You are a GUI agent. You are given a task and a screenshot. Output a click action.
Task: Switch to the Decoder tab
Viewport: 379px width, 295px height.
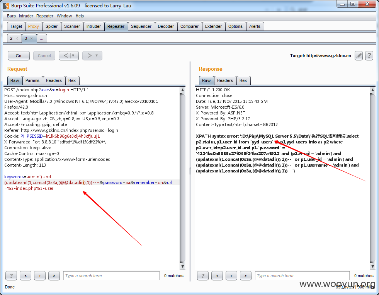(166, 26)
